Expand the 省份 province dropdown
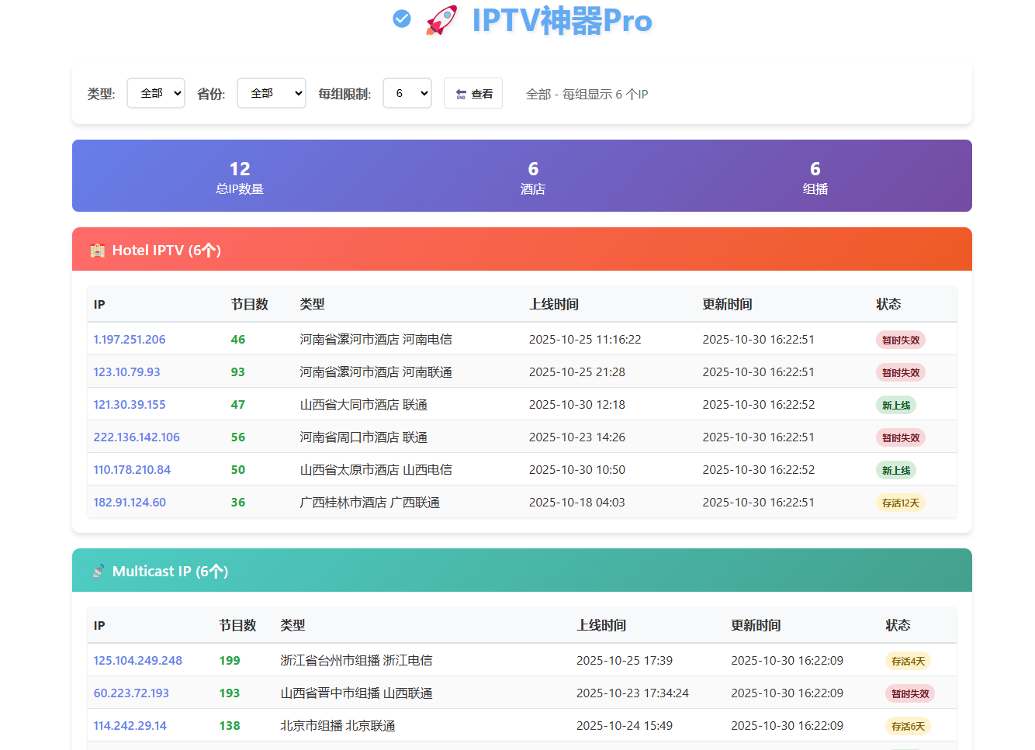1035x750 pixels. pos(271,93)
